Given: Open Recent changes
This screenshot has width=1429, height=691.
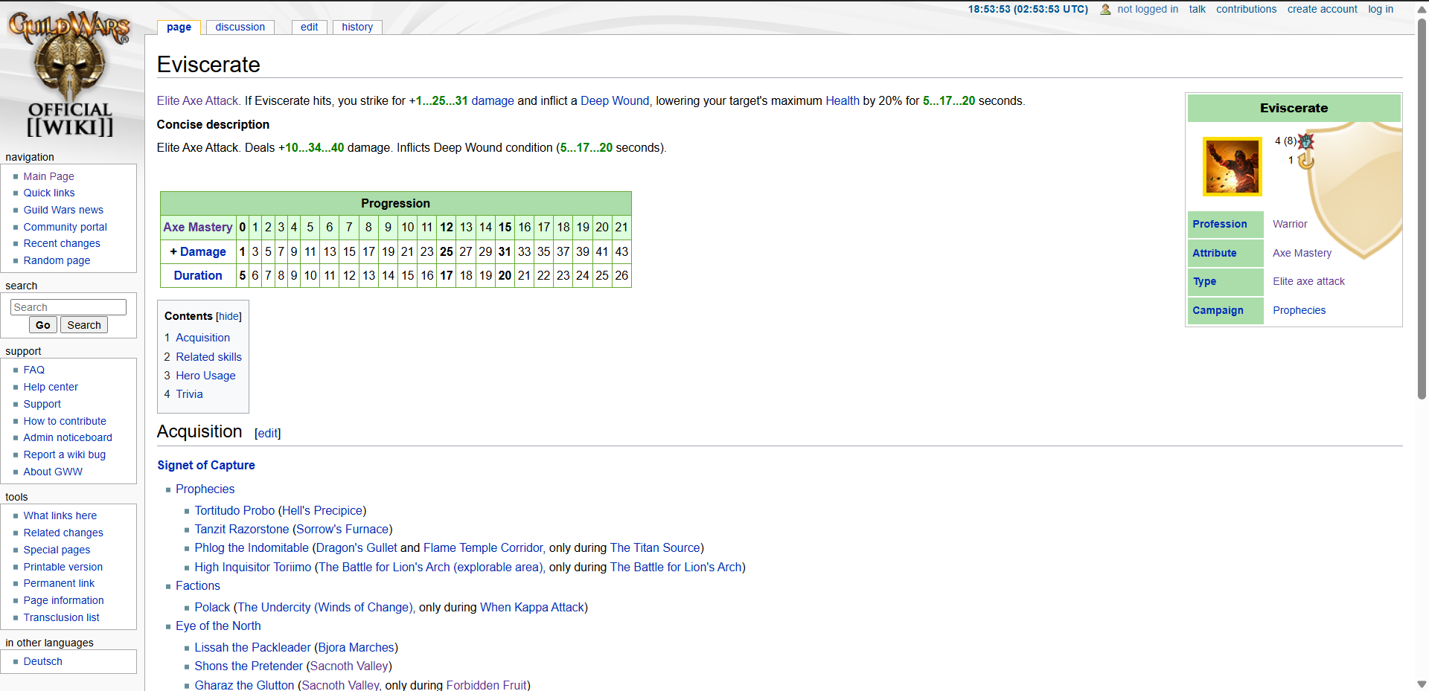Looking at the screenshot, I should coord(62,243).
